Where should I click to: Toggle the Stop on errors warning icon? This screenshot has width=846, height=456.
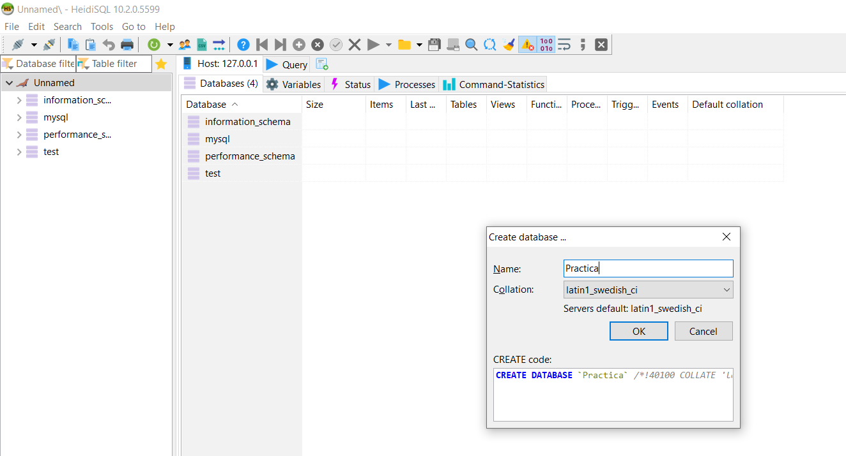527,45
